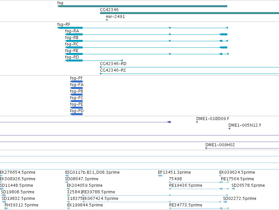
Task: Click the SD19832.5prime EST label
Action: (x=18, y=198)
